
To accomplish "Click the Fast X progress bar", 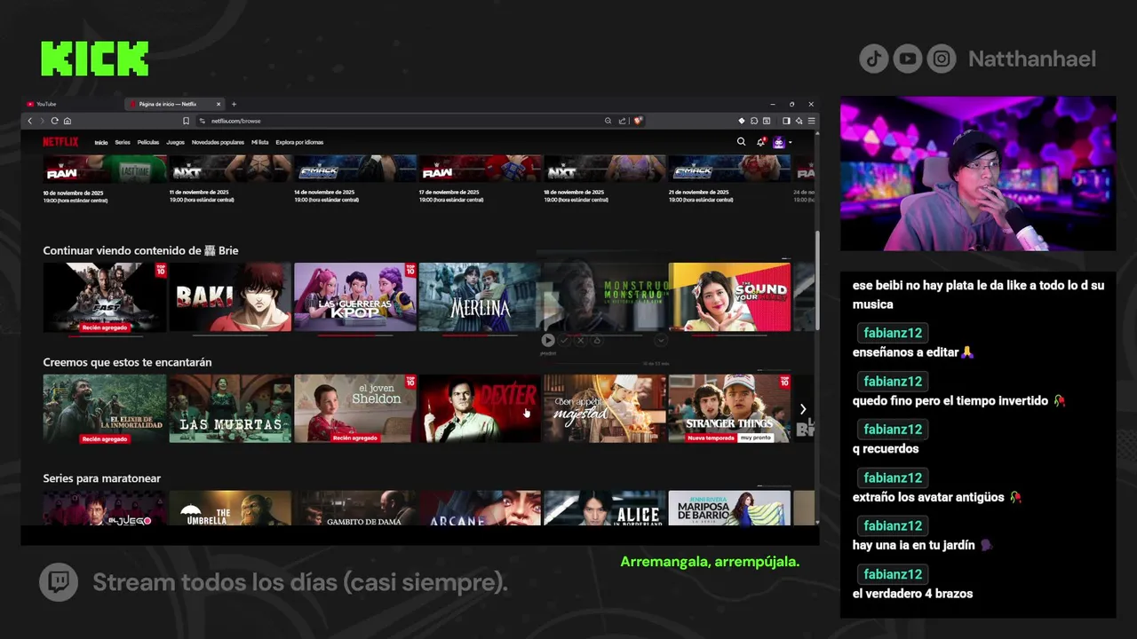I will pos(105,335).
